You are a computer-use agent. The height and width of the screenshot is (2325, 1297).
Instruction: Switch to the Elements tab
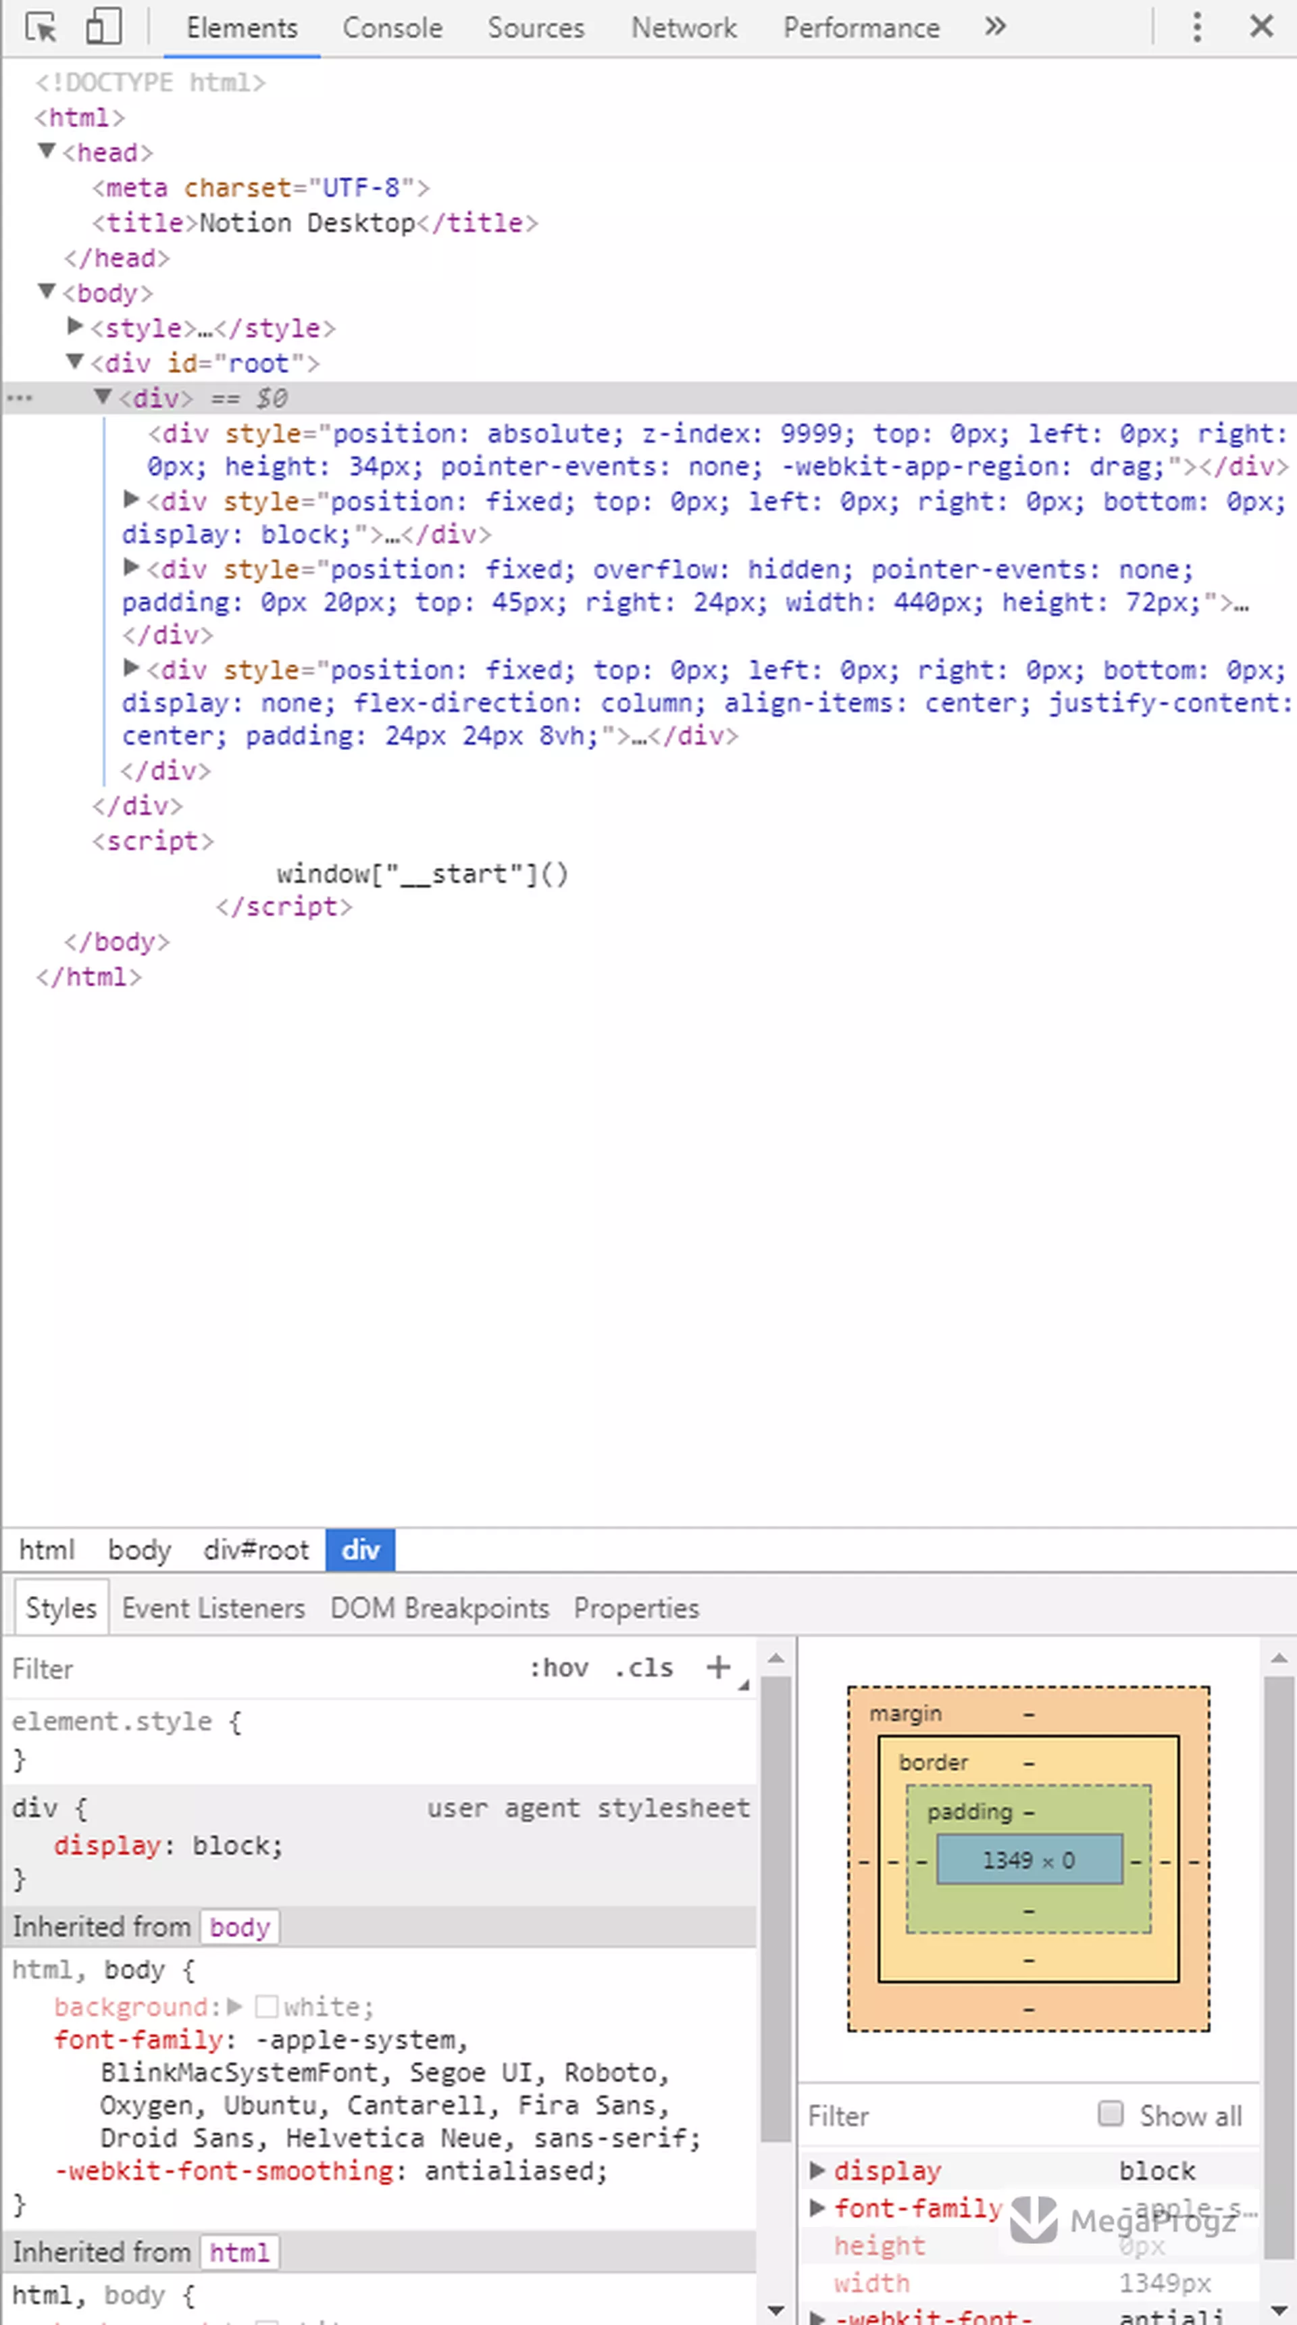242,28
